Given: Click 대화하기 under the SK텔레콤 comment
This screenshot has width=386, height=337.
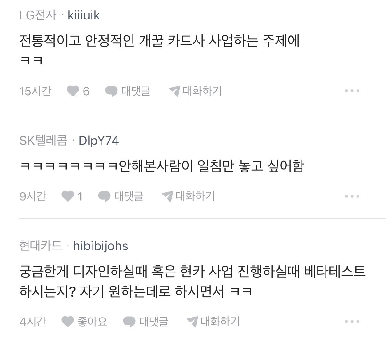Looking at the screenshot, I should click(195, 196).
